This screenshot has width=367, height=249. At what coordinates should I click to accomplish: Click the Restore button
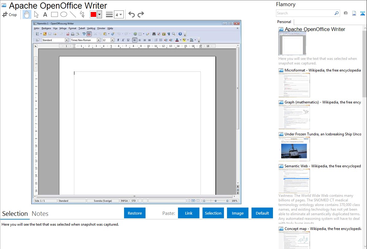pos(135,213)
